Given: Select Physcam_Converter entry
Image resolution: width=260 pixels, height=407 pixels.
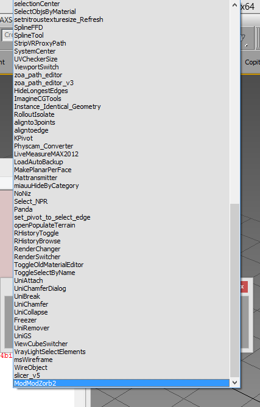Looking at the screenshot, I should [x=121, y=146].
